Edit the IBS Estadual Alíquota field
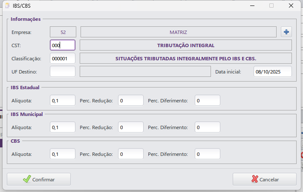The width and height of the screenshot is (303, 192). tap(63, 101)
